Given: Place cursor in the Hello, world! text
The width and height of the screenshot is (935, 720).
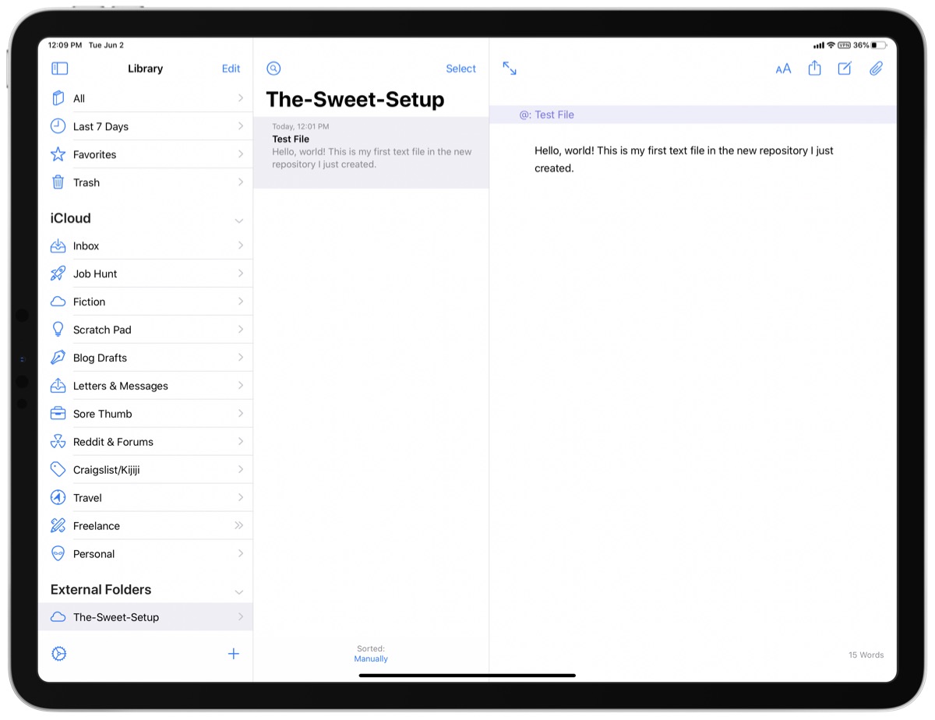Looking at the screenshot, I should [684, 159].
